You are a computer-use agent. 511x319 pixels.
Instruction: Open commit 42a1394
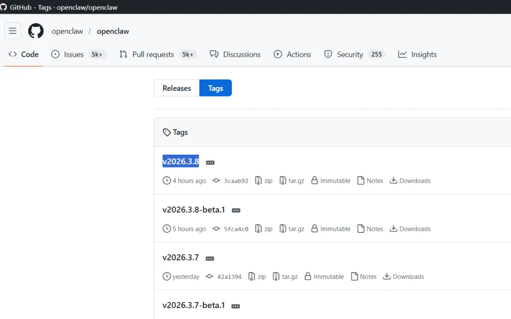coord(223,277)
